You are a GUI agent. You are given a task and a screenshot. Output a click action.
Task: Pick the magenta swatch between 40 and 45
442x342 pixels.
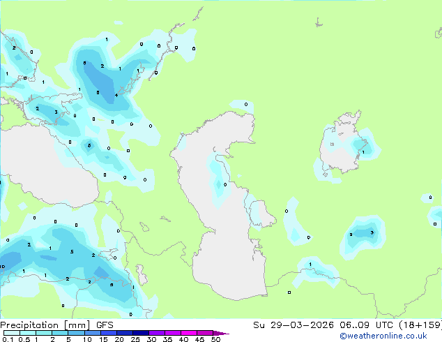pos(189,333)
